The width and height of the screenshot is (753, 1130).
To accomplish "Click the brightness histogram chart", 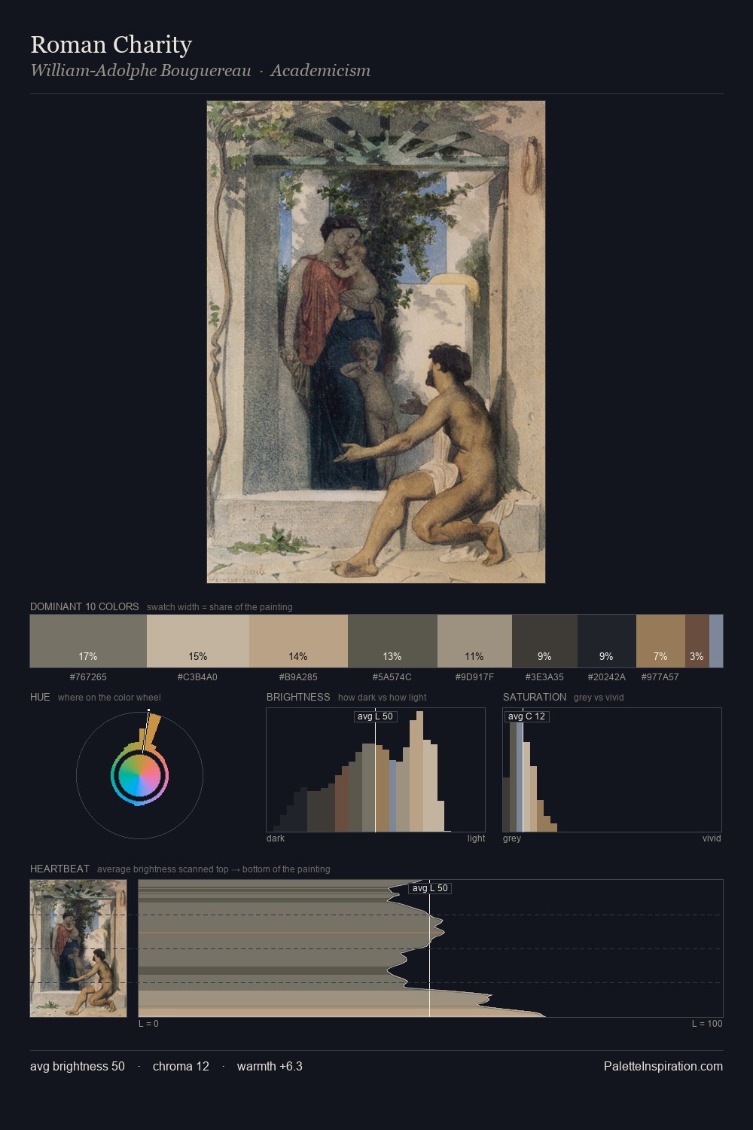I will click(376, 770).
